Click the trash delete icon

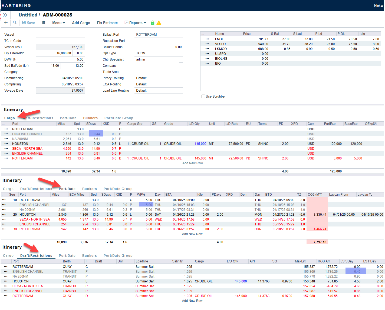pyautogui.click(x=44, y=23)
